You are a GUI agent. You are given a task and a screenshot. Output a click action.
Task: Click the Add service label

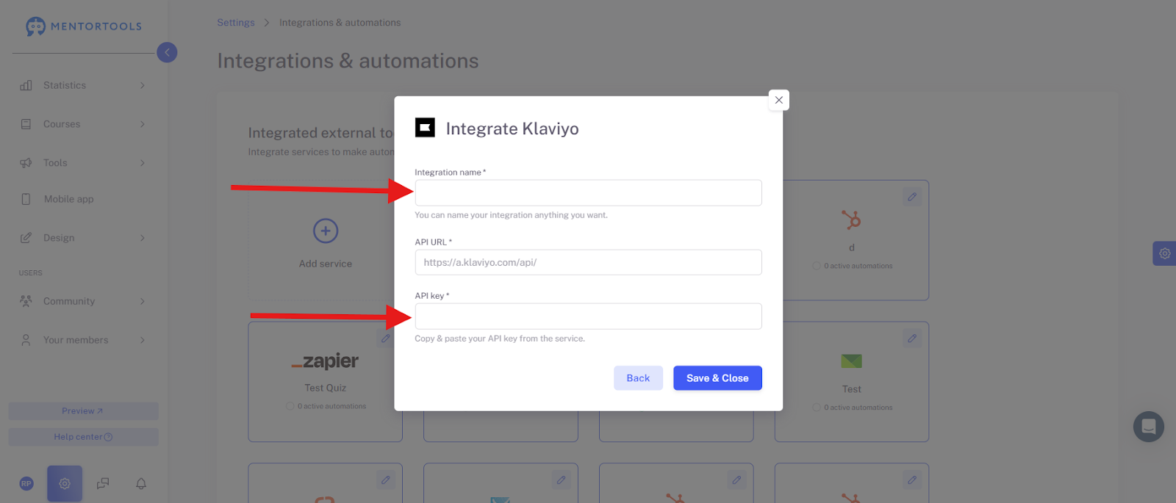[326, 264]
